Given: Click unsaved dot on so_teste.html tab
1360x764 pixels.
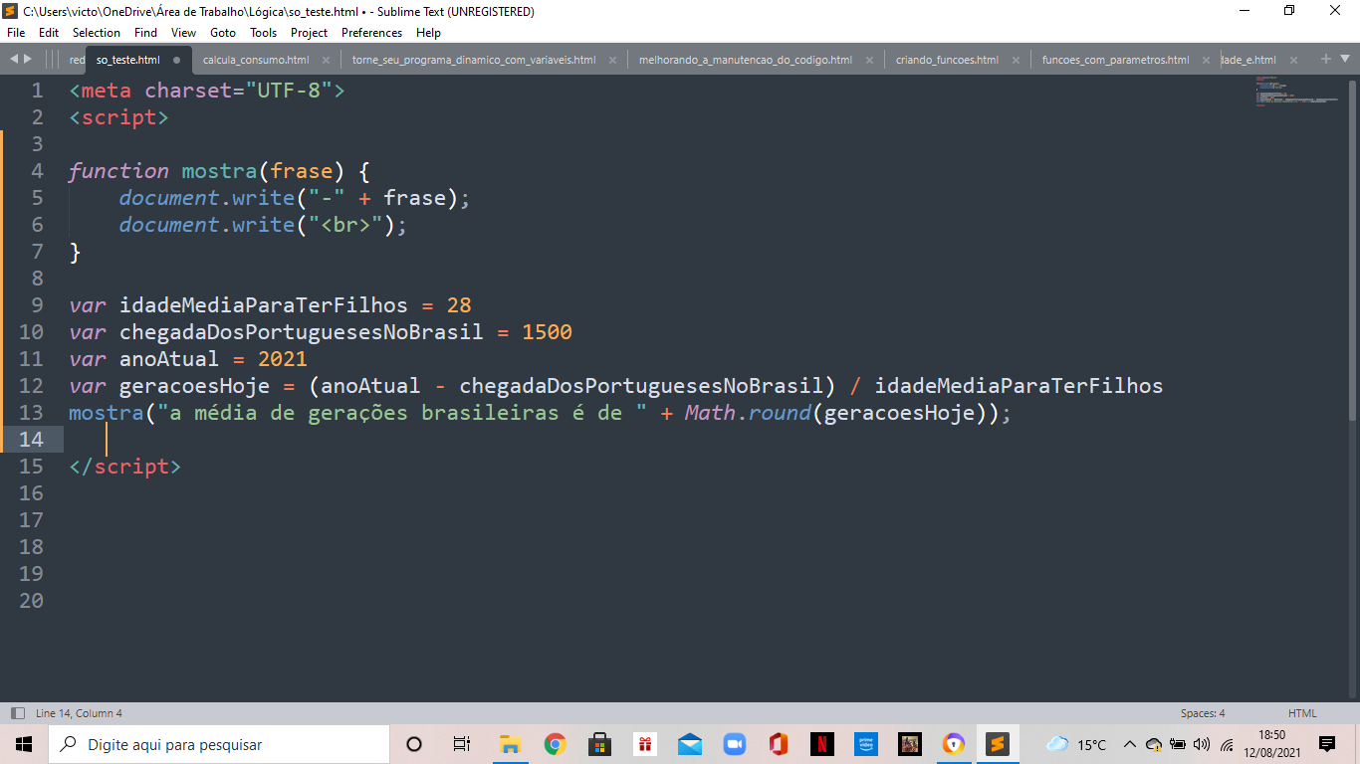Looking at the screenshot, I should click(177, 60).
